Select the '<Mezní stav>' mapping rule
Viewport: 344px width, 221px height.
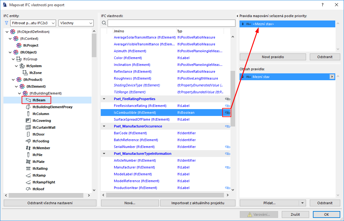point(287,24)
